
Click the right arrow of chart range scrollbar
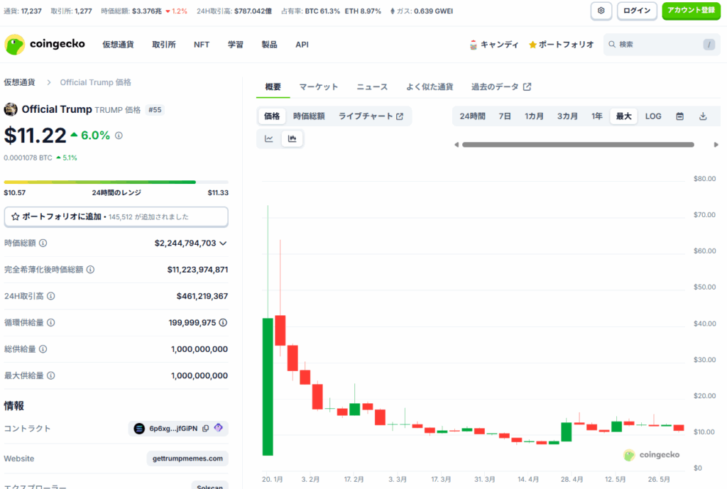[x=716, y=145]
